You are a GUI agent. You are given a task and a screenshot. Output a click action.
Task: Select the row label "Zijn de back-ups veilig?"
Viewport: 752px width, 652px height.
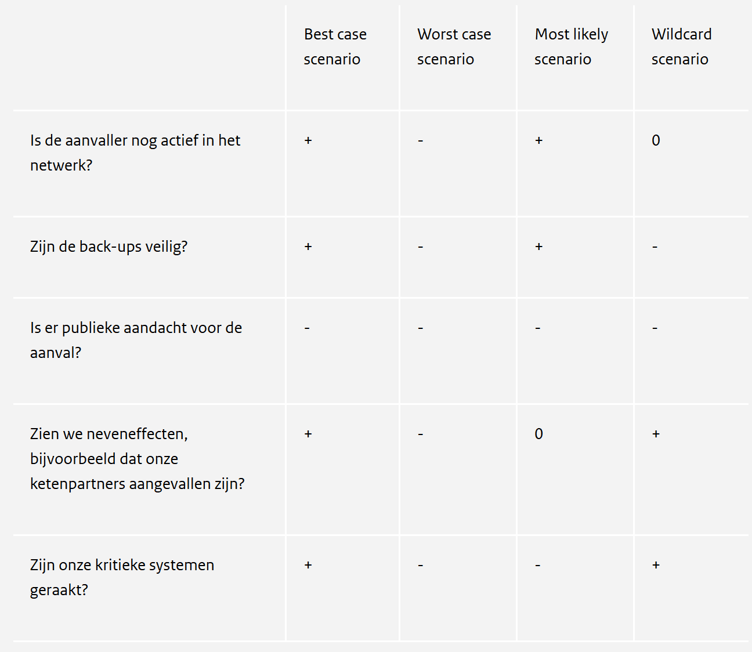tap(109, 247)
